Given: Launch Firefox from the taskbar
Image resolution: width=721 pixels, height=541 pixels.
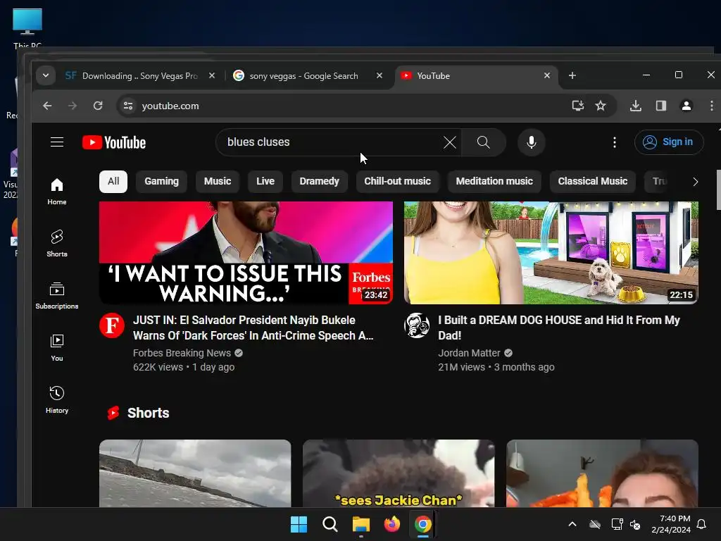Looking at the screenshot, I should pyautogui.click(x=391, y=524).
